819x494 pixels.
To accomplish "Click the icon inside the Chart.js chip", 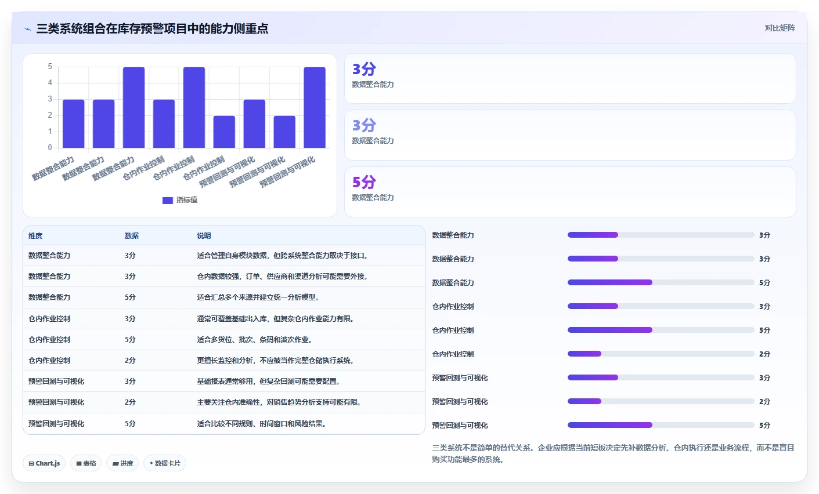I will click(x=31, y=464).
